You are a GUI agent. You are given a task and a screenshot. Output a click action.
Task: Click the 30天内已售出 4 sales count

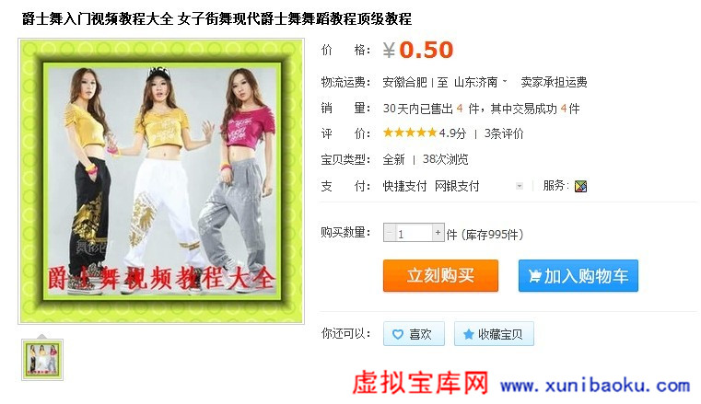[x=423, y=109]
